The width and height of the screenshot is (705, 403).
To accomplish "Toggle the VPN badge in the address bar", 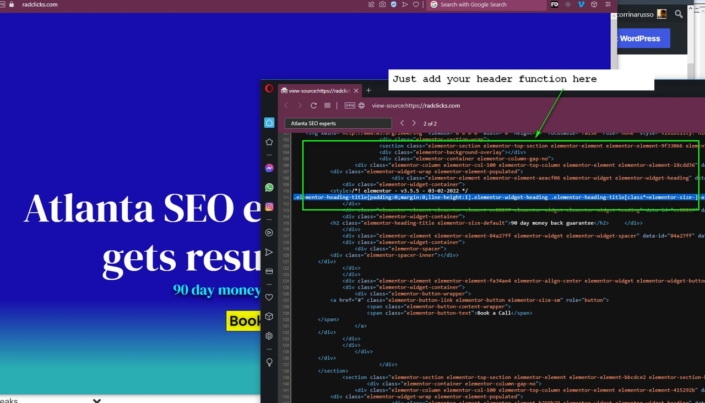I will 349,106.
